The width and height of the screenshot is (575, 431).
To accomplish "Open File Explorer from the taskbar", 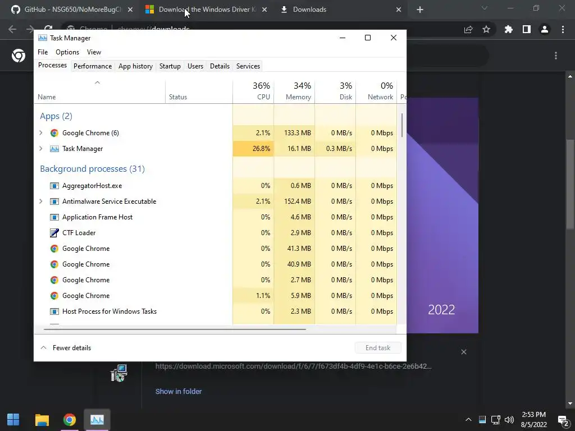I will pos(42,419).
